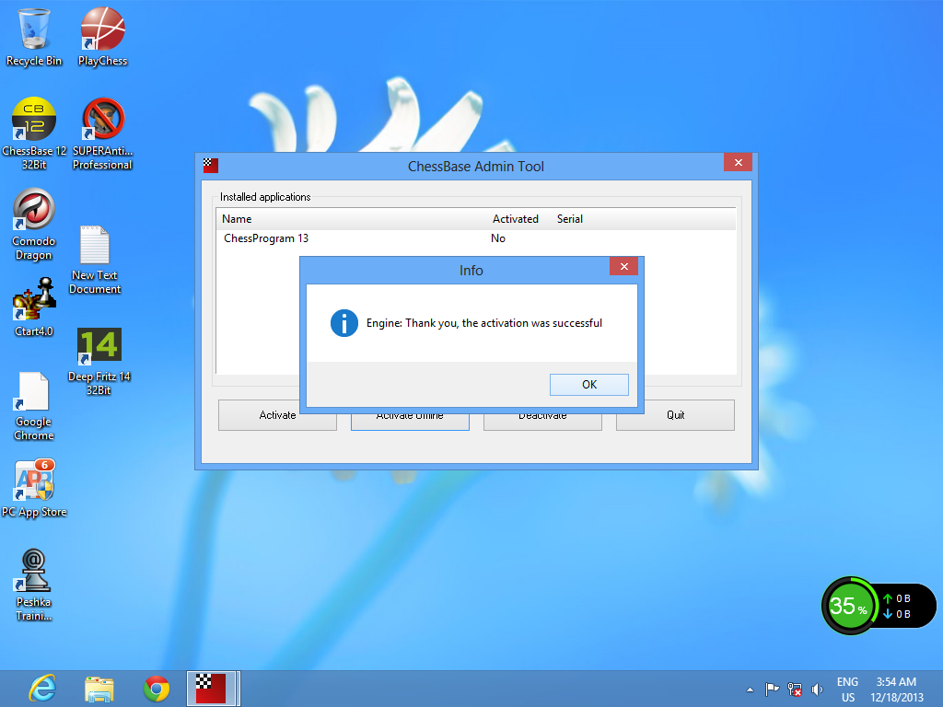
Task: Select the PC App Store desktop icon
Action: (x=34, y=488)
